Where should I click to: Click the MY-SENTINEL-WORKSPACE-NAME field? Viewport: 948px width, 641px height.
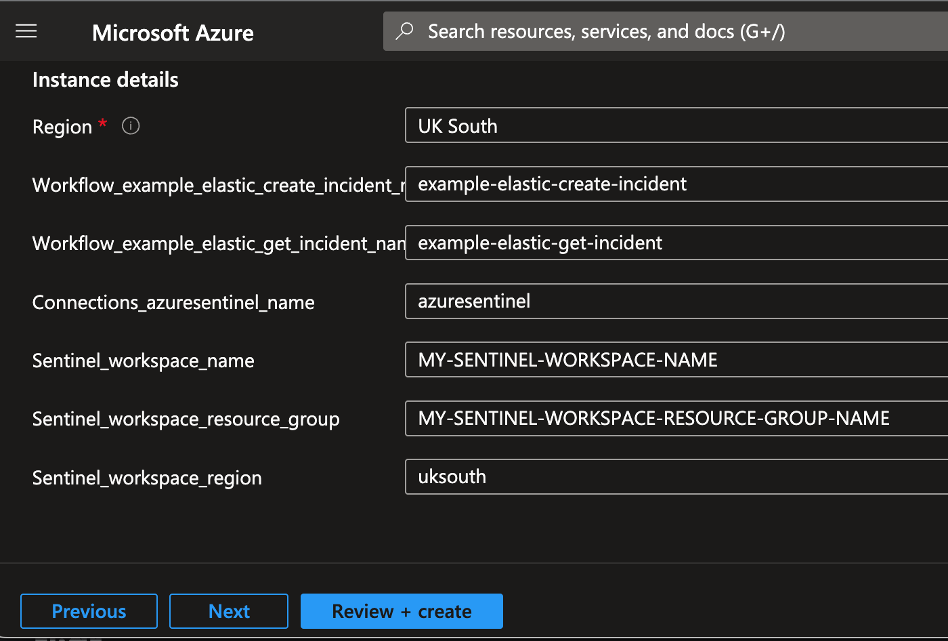tap(676, 359)
